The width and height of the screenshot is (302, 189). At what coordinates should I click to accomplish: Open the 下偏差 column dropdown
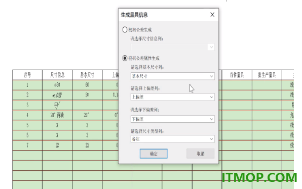point(173,119)
